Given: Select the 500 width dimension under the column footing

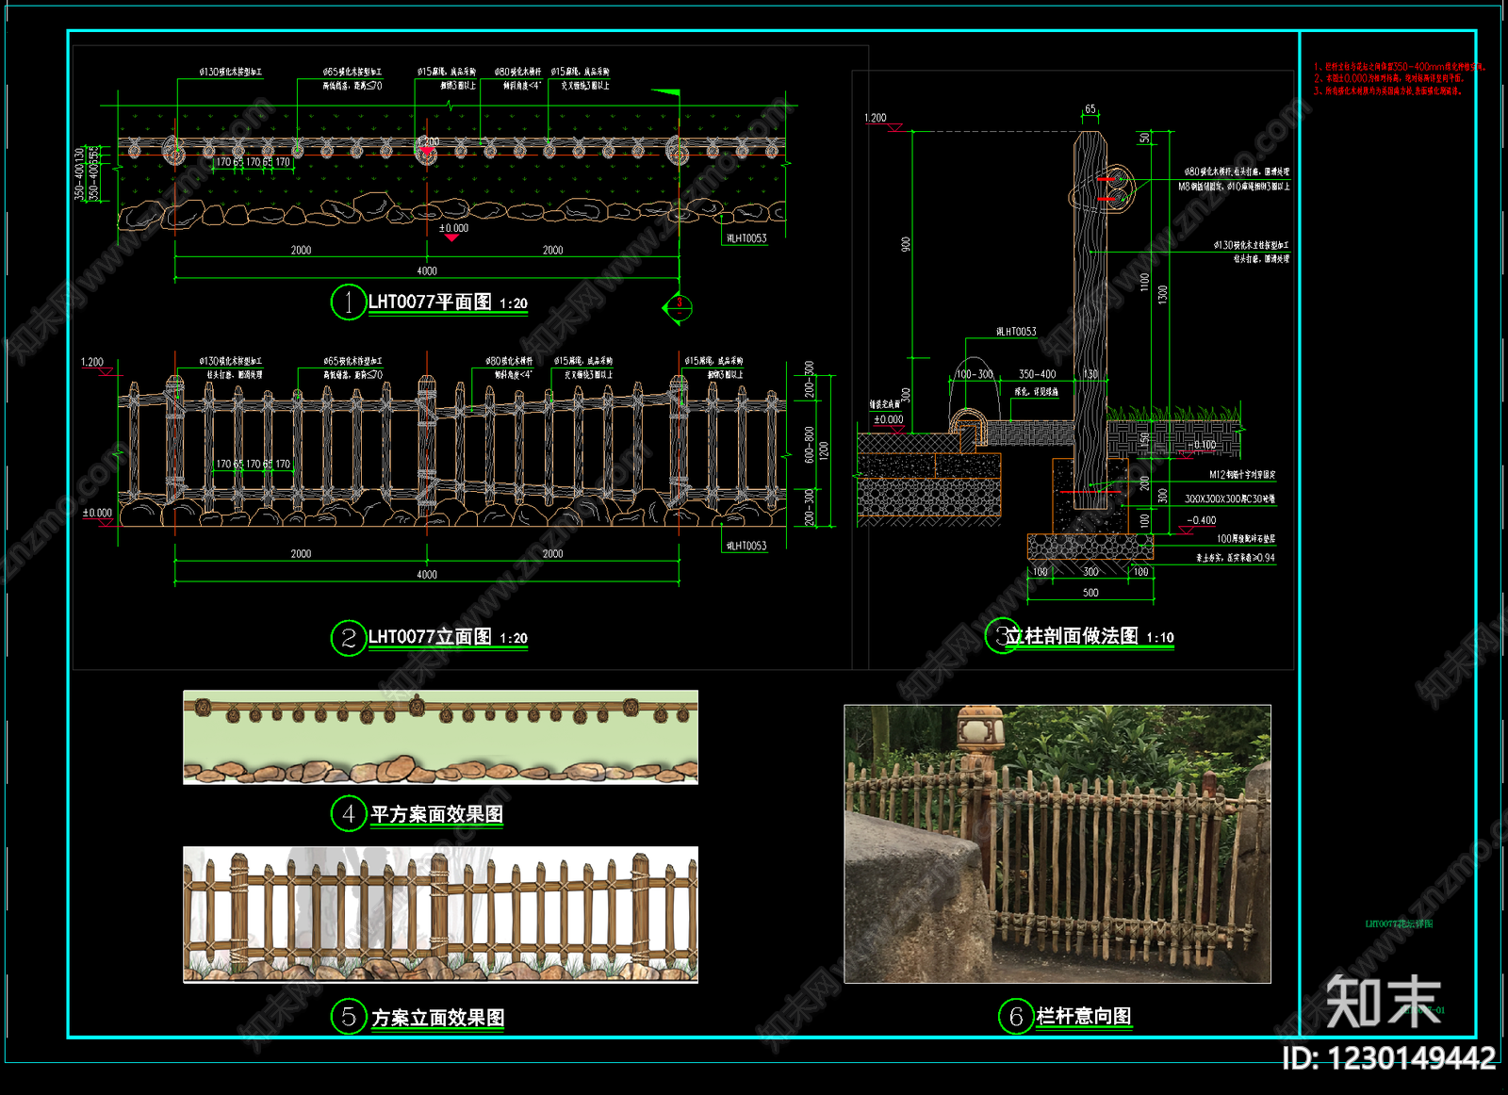Looking at the screenshot, I should coord(1090,593).
